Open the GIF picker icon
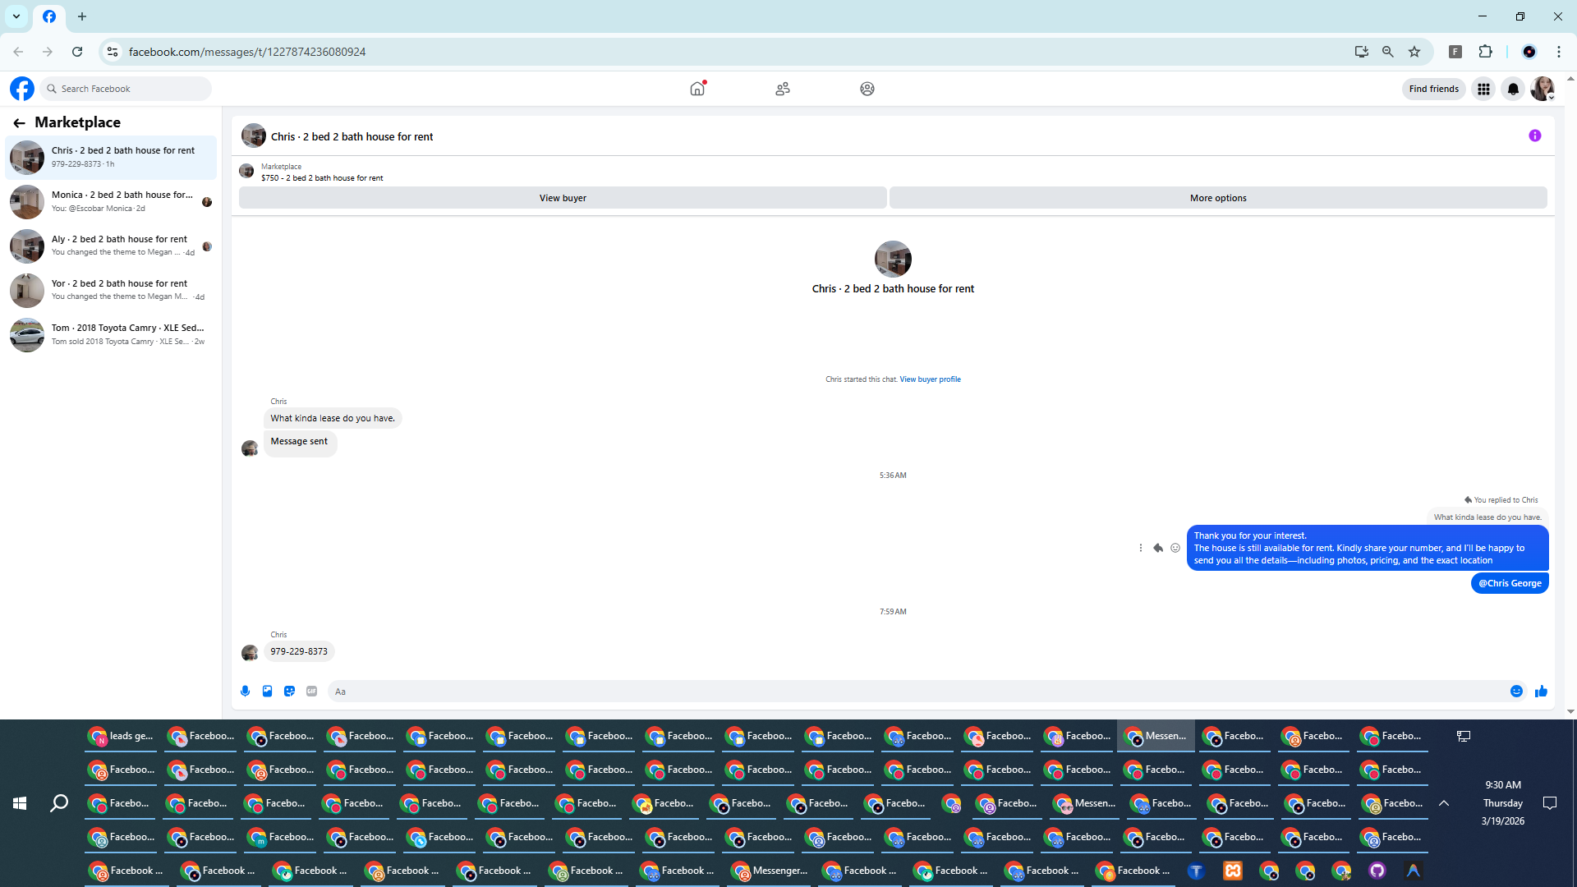This screenshot has height=887, width=1577. coord(311,692)
